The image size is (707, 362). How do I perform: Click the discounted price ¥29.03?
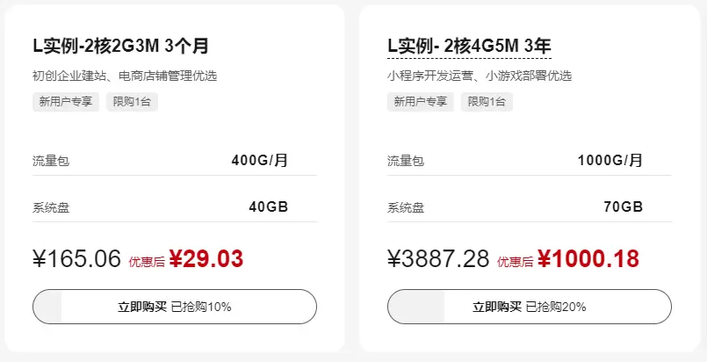206,258
